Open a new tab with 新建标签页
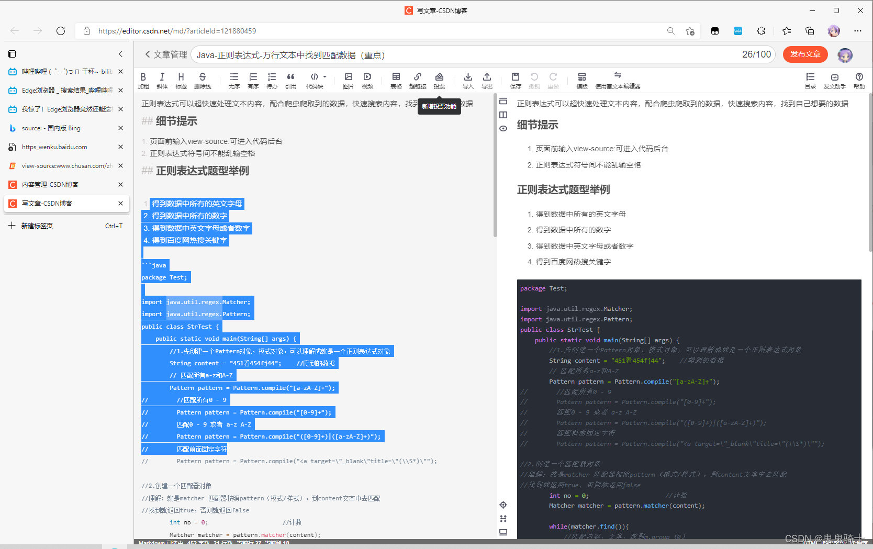The height and width of the screenshot is (549, 873). [x=65, y=226]
